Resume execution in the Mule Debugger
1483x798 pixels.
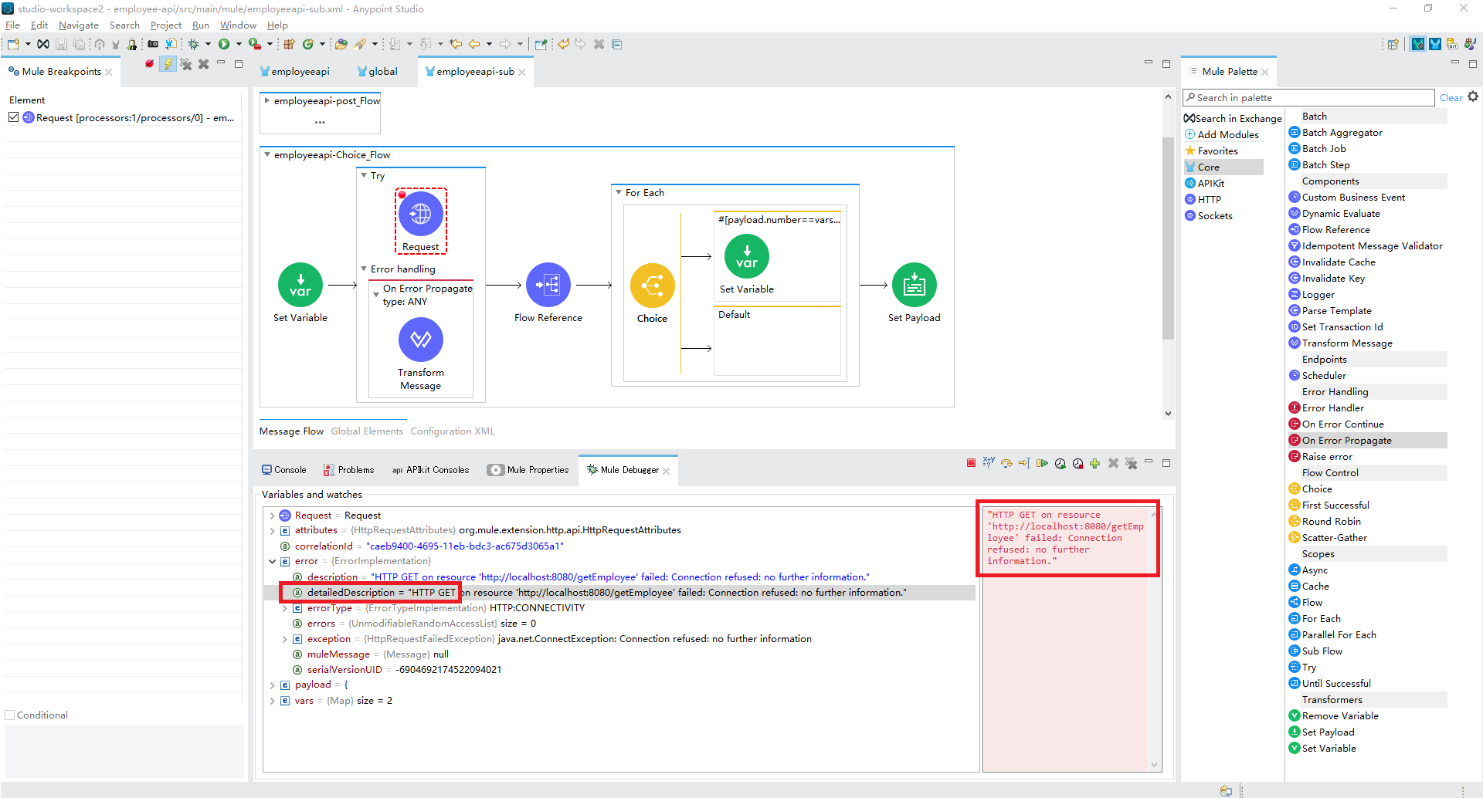1042,463
